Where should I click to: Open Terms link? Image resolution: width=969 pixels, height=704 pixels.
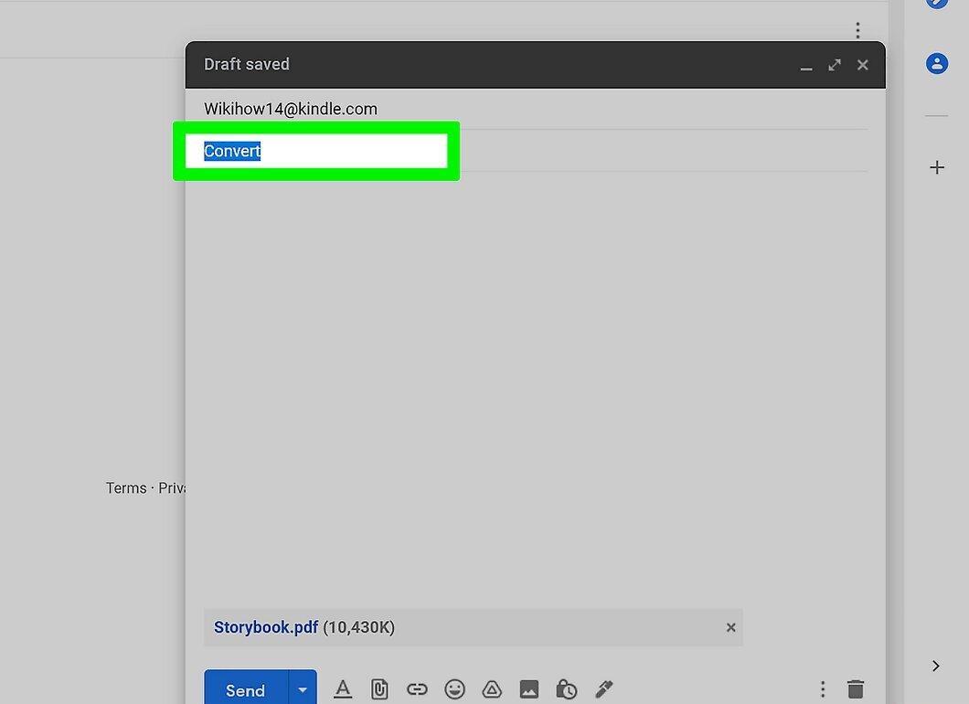pyautogui.click(x=126, y=487)
